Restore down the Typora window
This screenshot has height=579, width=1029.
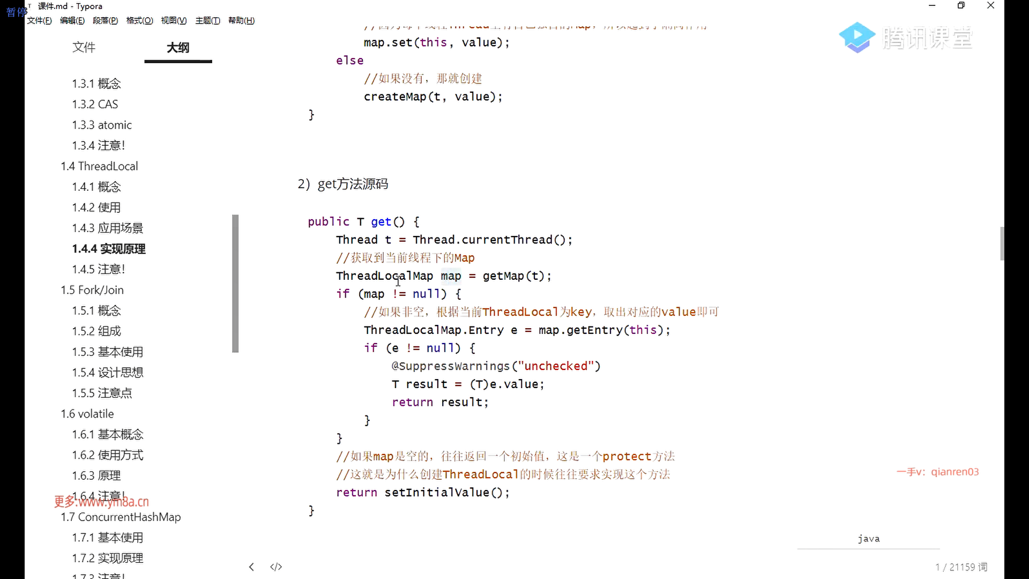pyautogui.click(x=961, y=6)
